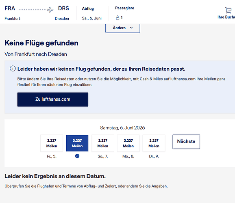This screenshot has height=203, width=235.
Task: Click the chevron on Ändern button
Action: (131, 28)
